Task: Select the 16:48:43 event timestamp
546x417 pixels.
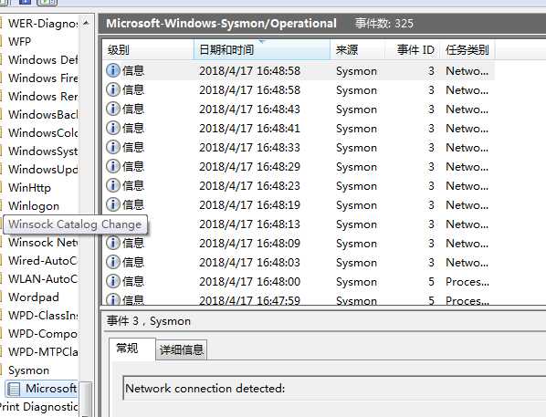Action: (249, 109)
